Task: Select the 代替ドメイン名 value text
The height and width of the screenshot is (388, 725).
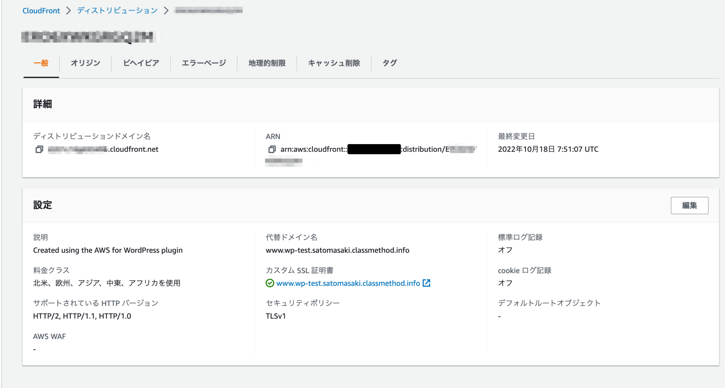Action: pos(337,250)
